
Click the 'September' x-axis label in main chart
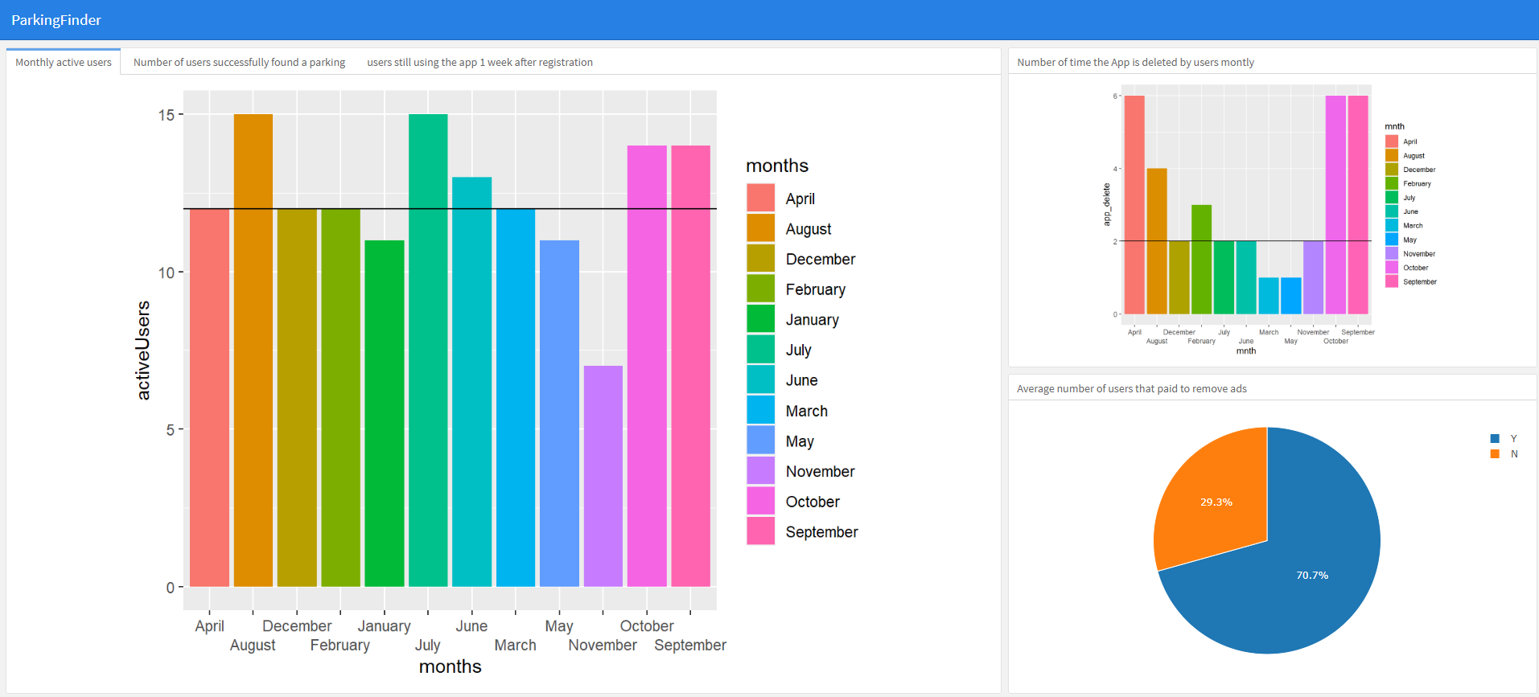point(690,645)
